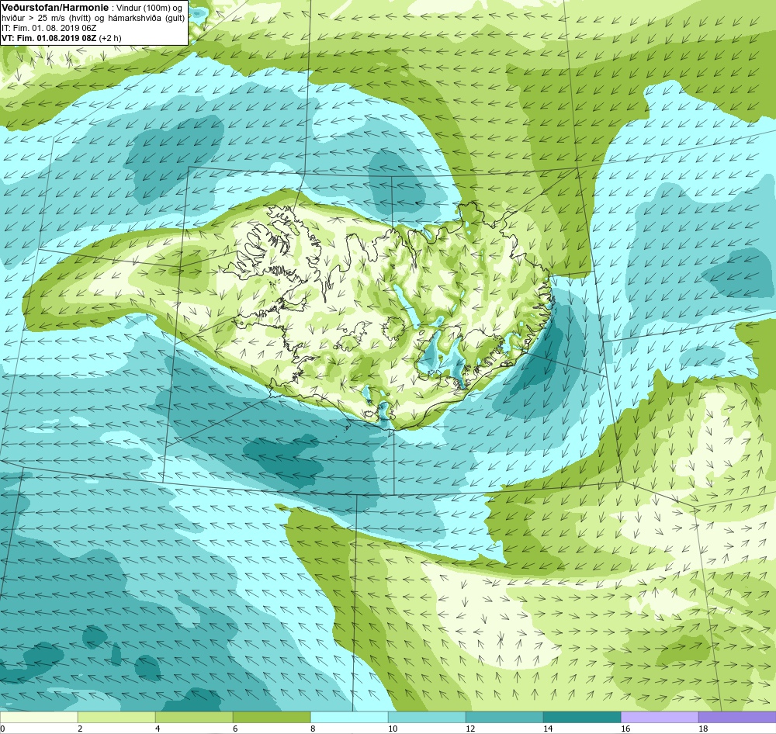Image resolution: width=776 pixels, height=734 pixels.
Task: Click the 'Veðurstofan/Harmonie' title text
Action: pyautogui.click(x=54, y=8)
